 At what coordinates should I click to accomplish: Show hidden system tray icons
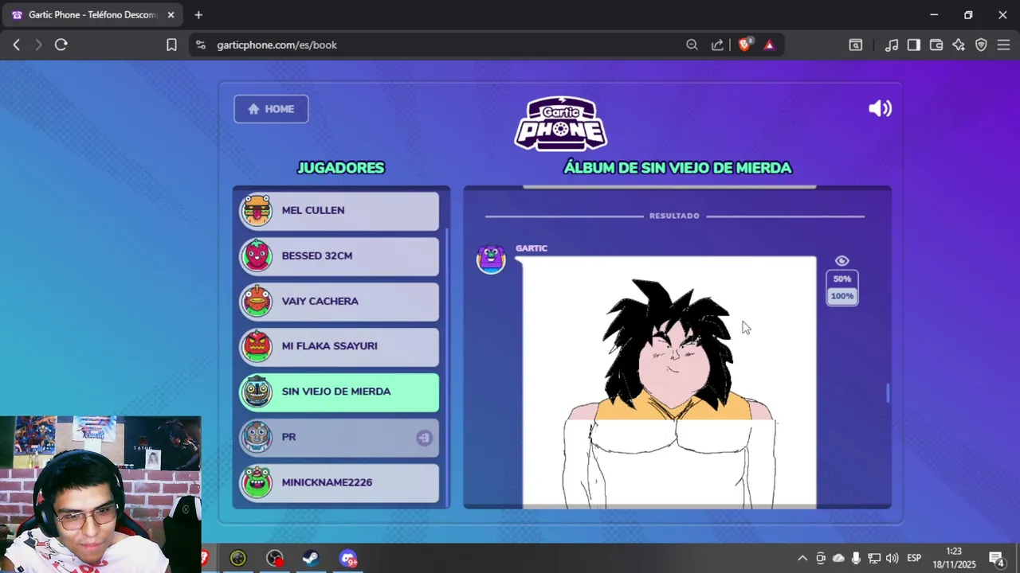point(802,559)
